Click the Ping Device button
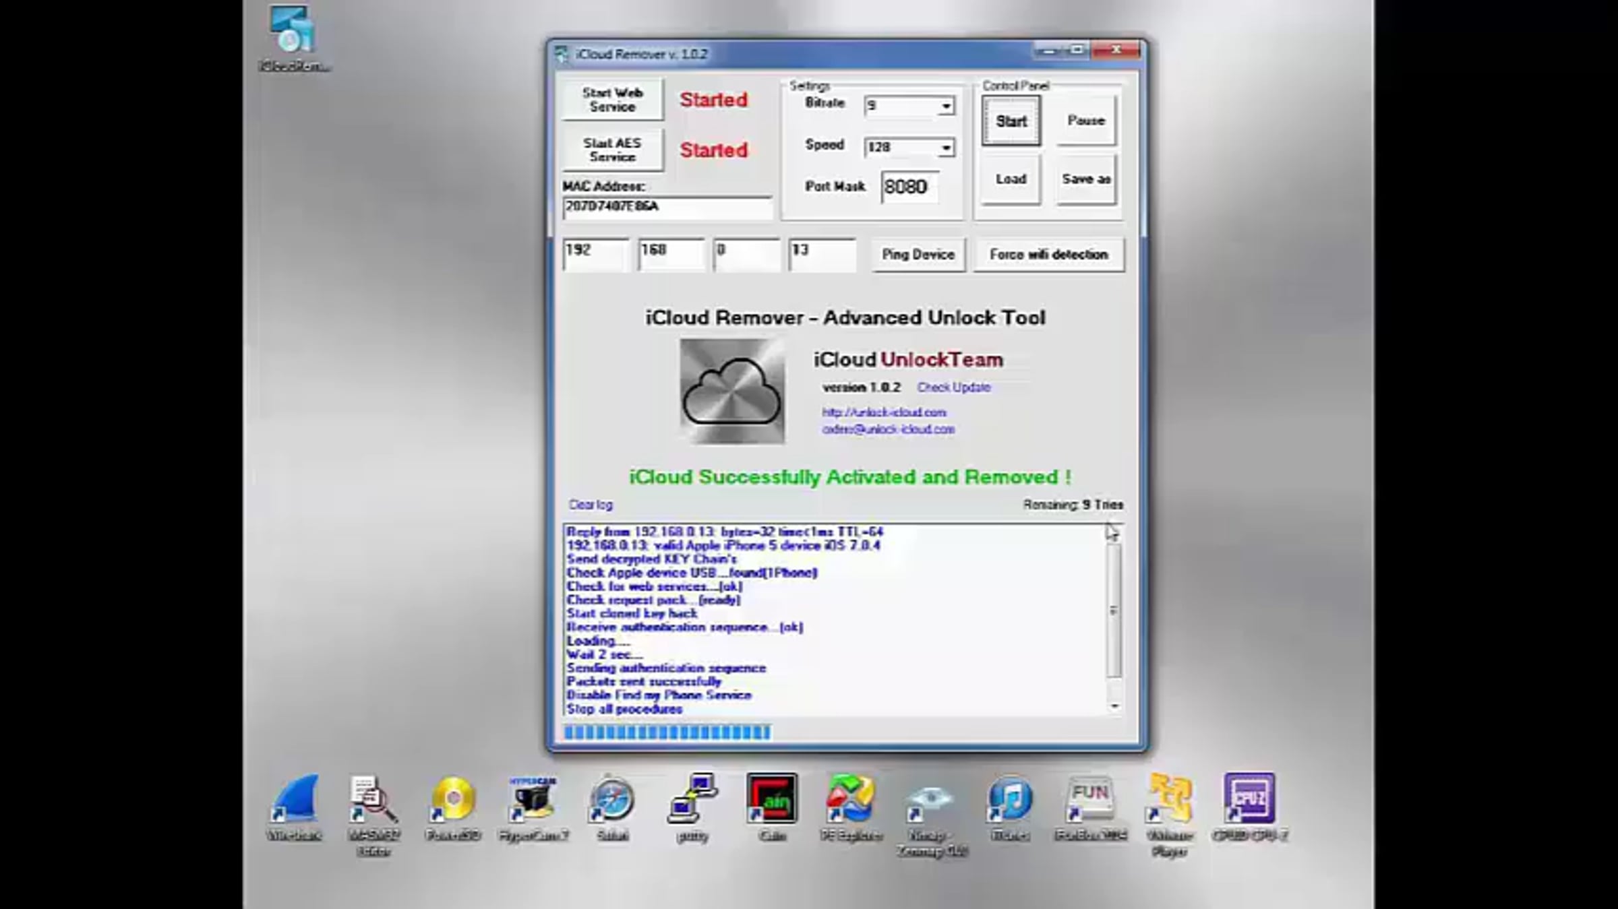Viewport: 1618px width, 909px height. [918, 255]
